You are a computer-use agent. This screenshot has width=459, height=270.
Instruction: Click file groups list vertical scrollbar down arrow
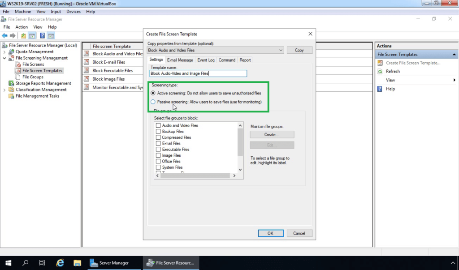pyautogui.click(x=240, y=170)
